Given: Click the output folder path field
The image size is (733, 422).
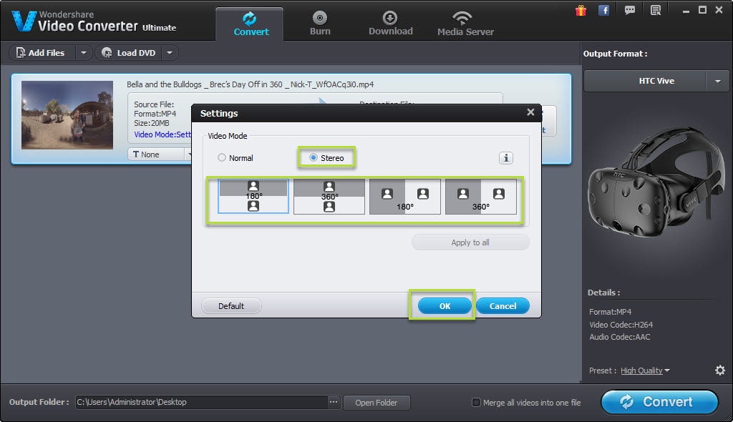Looking at the screenshot, I should 201,402.
